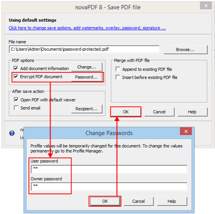Click the File name path field
The width and height of the screenshot is (215, 214).
coord(84,49)
